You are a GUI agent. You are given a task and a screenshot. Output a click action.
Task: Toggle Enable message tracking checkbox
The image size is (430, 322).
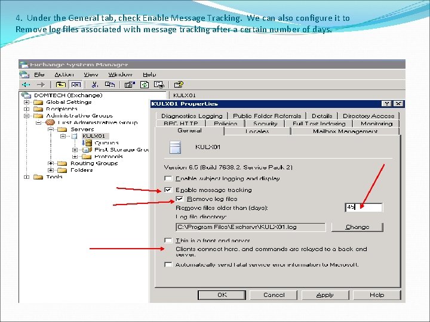[x=168, y=190]
